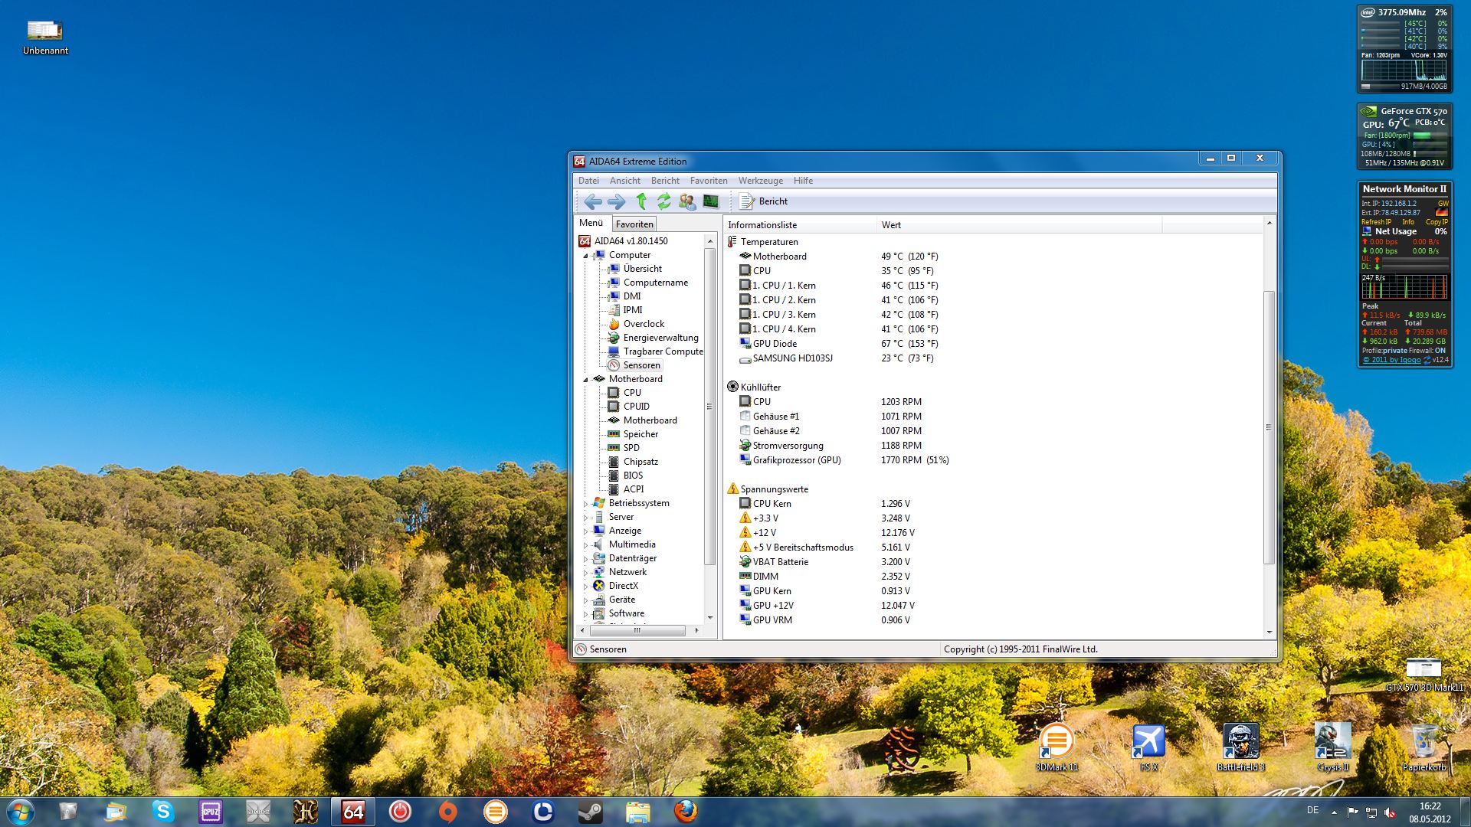Viewport: 1471px width, 827px height.
Task: Click the green Refresh toolbar icon
Action: click(x=664, y=201)
